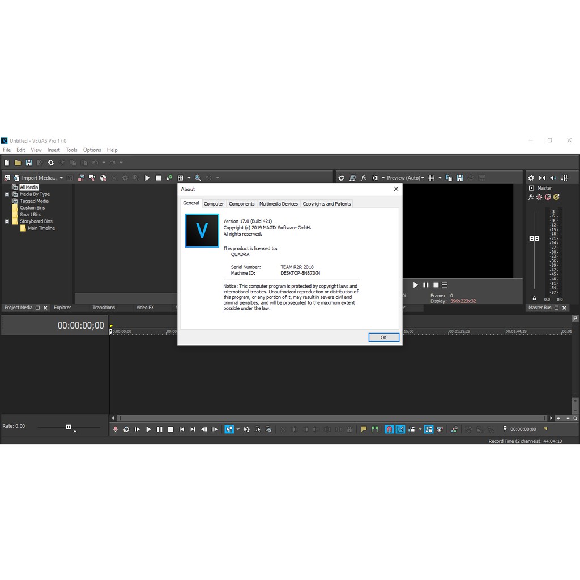Open a project with the folder icon
580x580 pixels.
(18, 163)
